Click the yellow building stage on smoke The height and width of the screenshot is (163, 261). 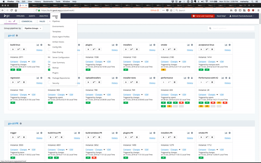point(163,70)
